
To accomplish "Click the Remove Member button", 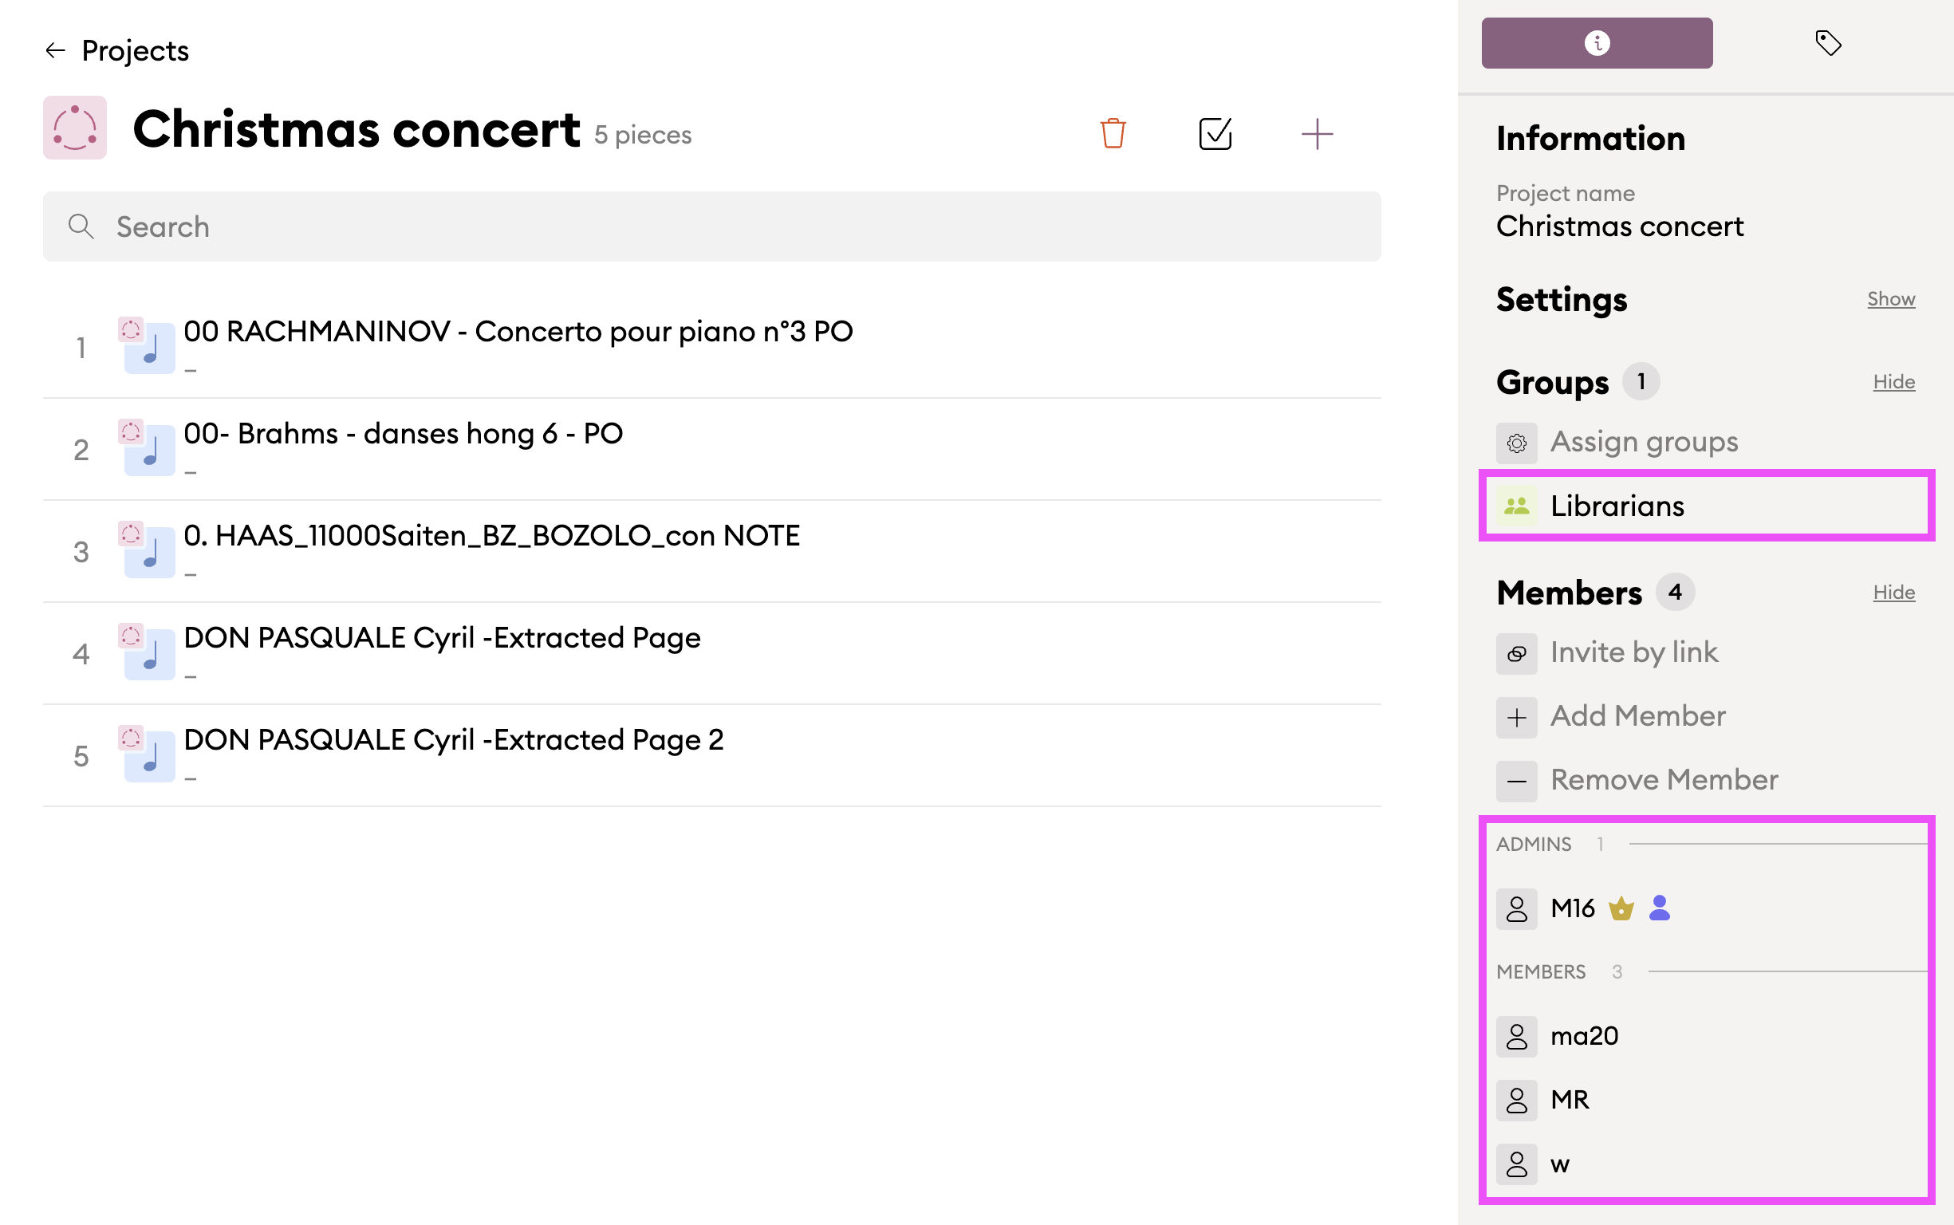I will pos(1662,779).
